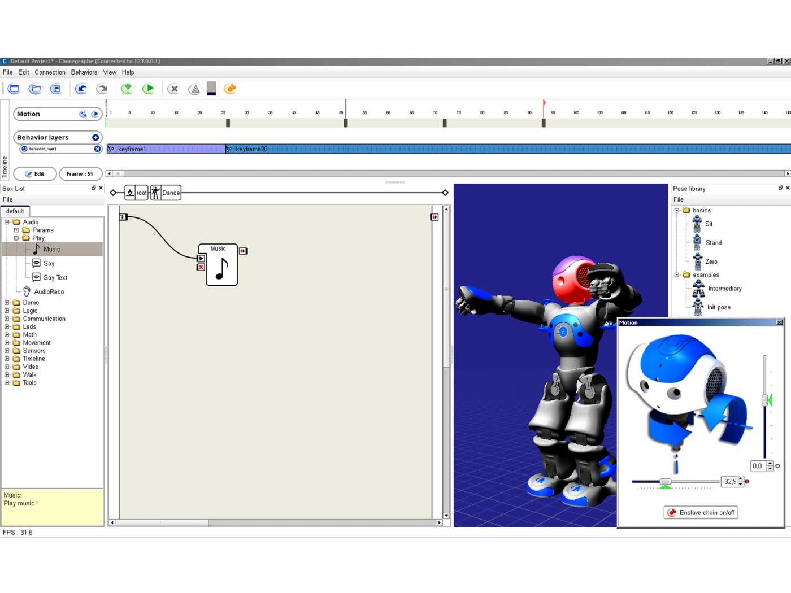
Task: Switch to the default tab in Box List
Action: (15, 211)
